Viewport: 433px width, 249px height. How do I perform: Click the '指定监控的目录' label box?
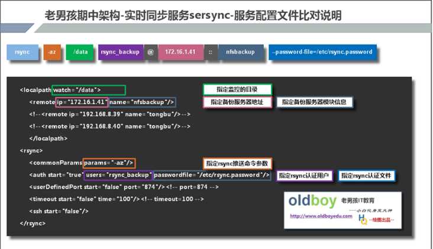[237, 89]
